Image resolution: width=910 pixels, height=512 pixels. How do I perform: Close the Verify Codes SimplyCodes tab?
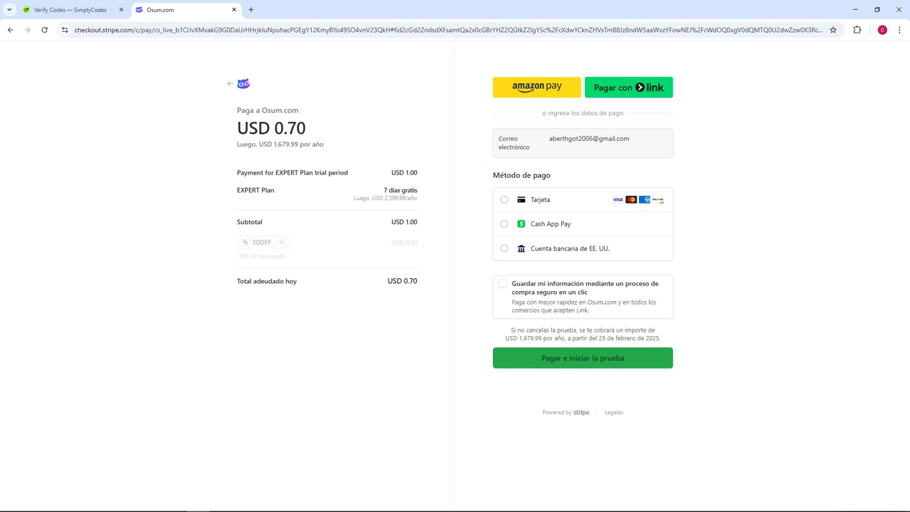click(121, 10)
